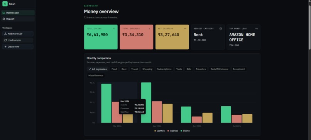Click the Jun 2026 green income bar

pyautogui.click(x=186, y=115)
